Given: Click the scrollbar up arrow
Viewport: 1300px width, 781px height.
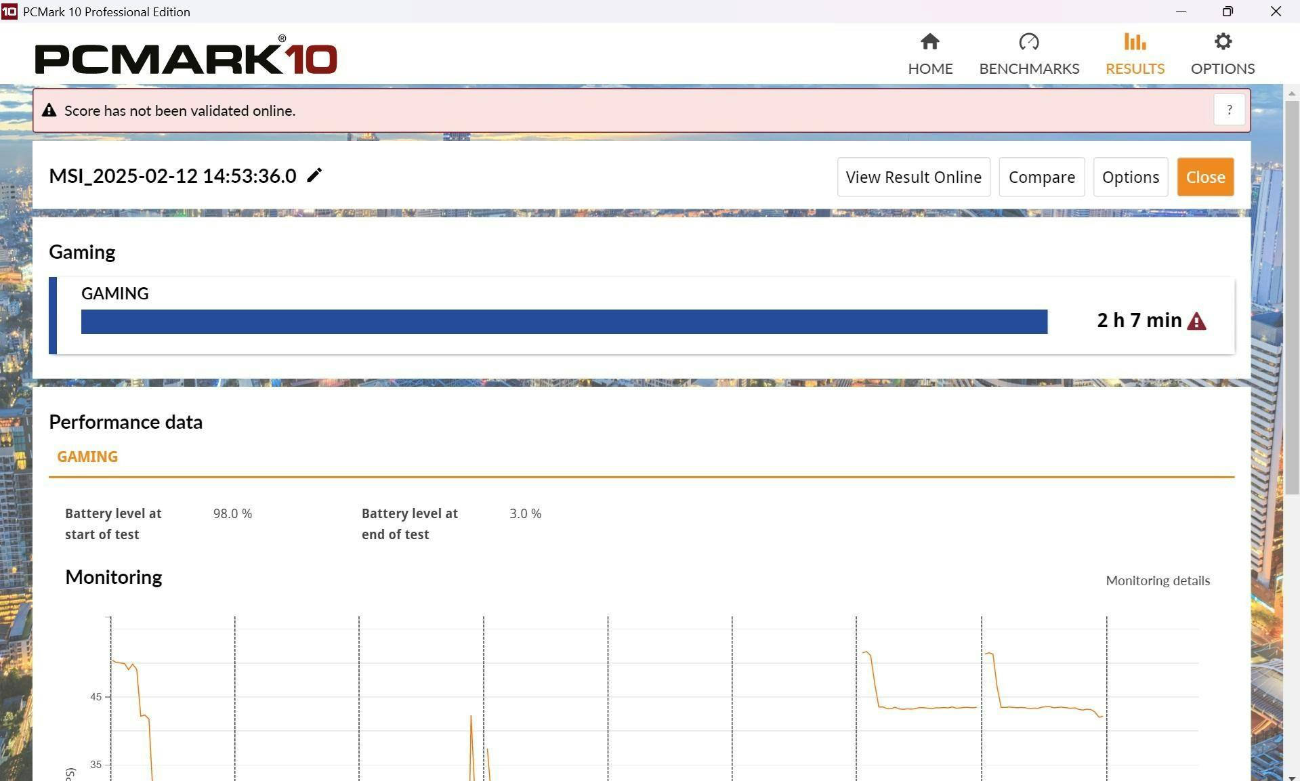Looking at the screenshot, I should [1292, 93].
